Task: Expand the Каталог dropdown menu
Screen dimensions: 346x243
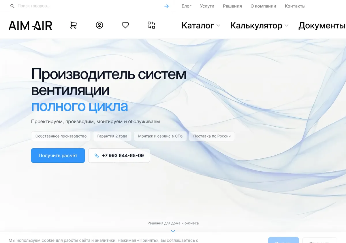Action: click(201, 25)
